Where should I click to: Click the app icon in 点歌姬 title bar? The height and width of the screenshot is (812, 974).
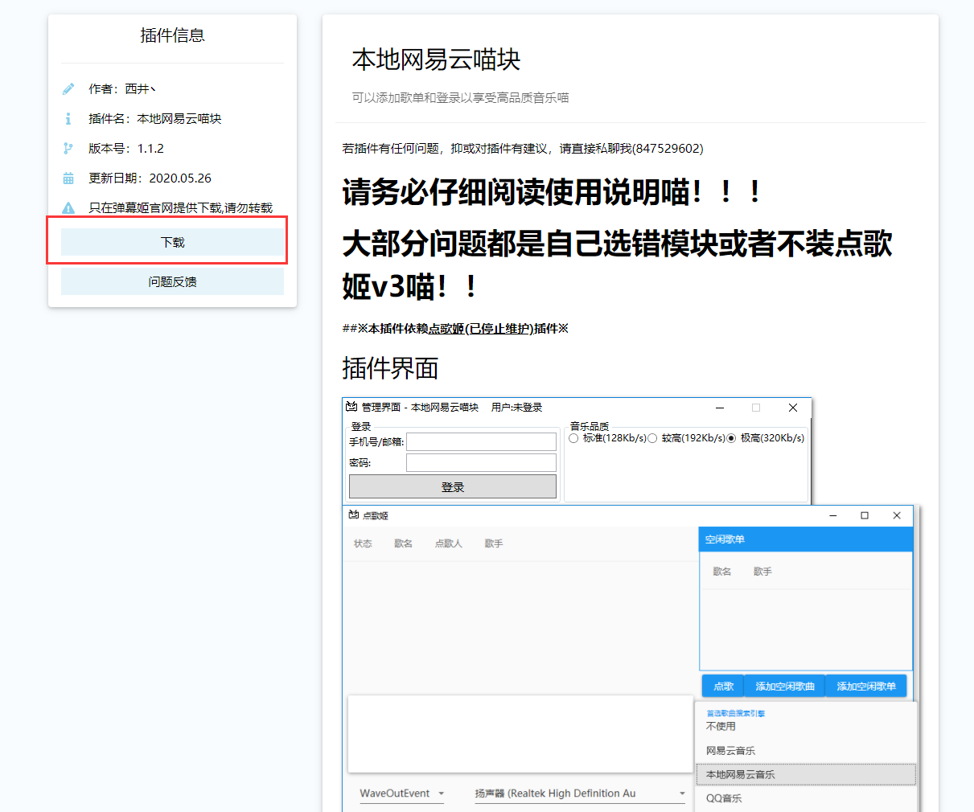coord(353,515)
